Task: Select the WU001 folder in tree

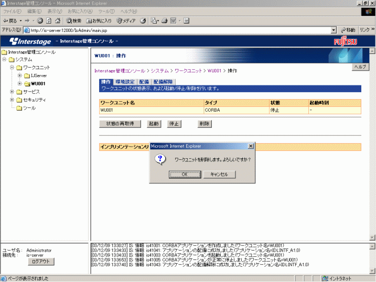Action: 35,84
